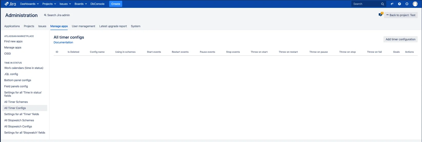Switch to the User management tab
Image resolution: width=422 pixels, height=142 pixels.
(83, 26)
